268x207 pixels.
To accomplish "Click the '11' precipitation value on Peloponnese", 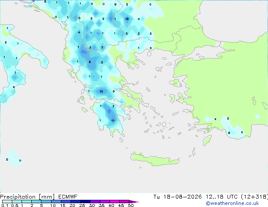I will 113,121.
